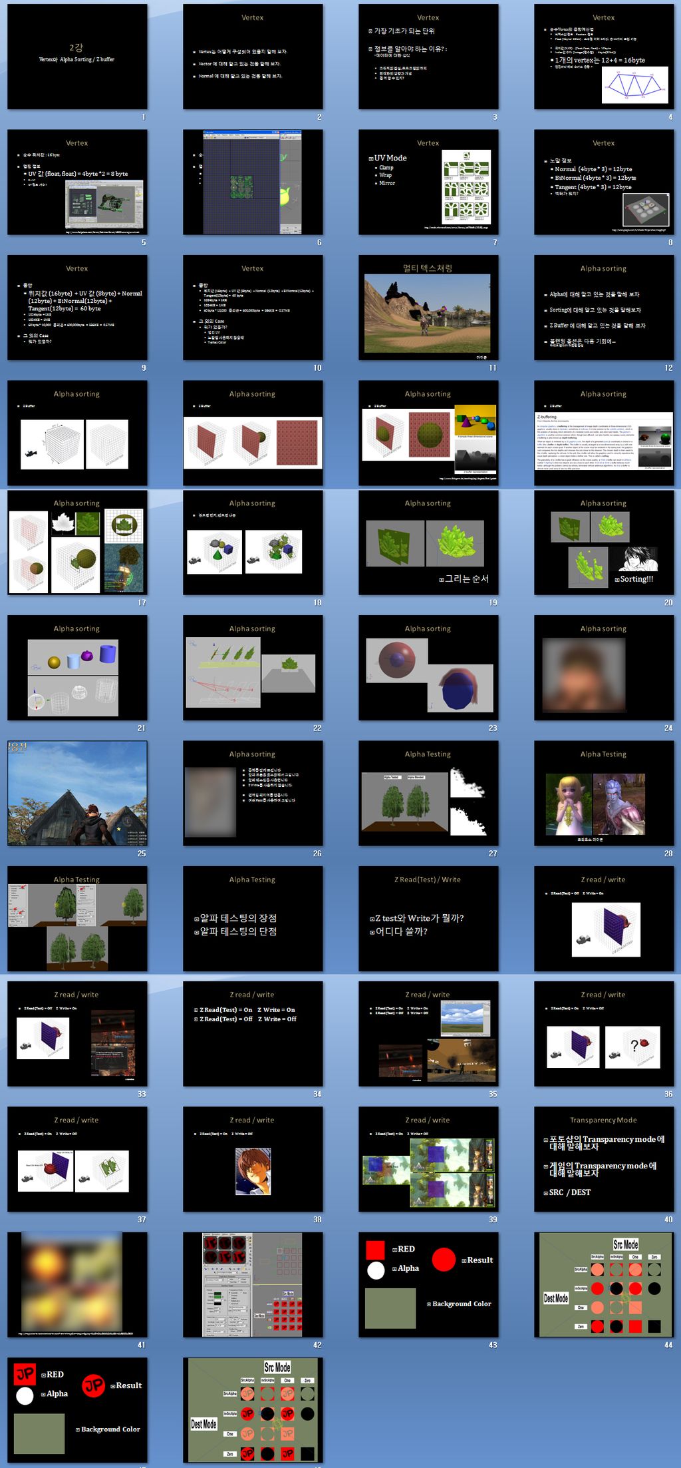Select slide 40 titled Transparency Mode

pyautogui.click(x=604, y=1159)
